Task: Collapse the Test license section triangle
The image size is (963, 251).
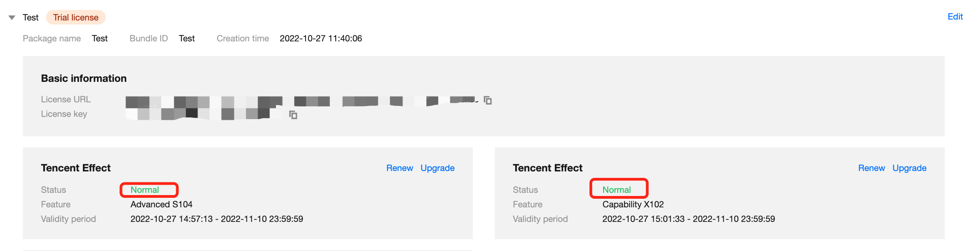Action: point(12,18)
